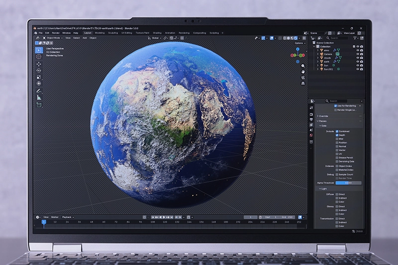
Task: Switch to the Compositing workspace tab
Action: [199, 33]
